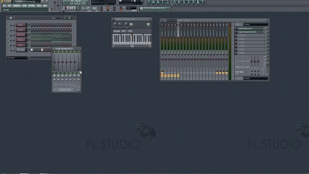The image size is (309, 174).
Task: Arm the transport Record button
Action: coord(78,8)
